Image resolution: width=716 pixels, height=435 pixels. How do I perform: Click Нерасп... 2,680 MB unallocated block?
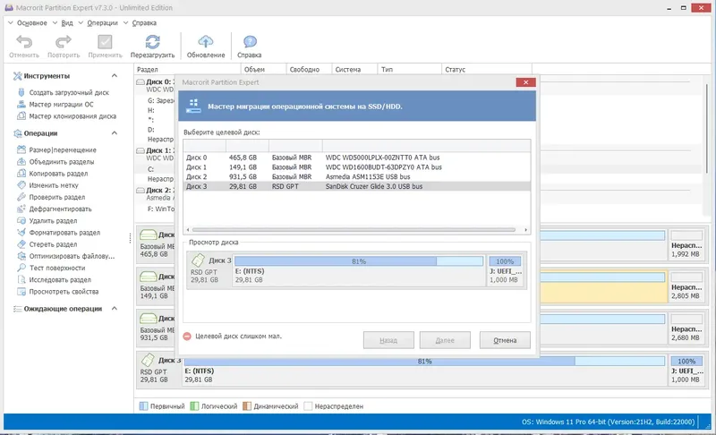(x=686, y=328)
